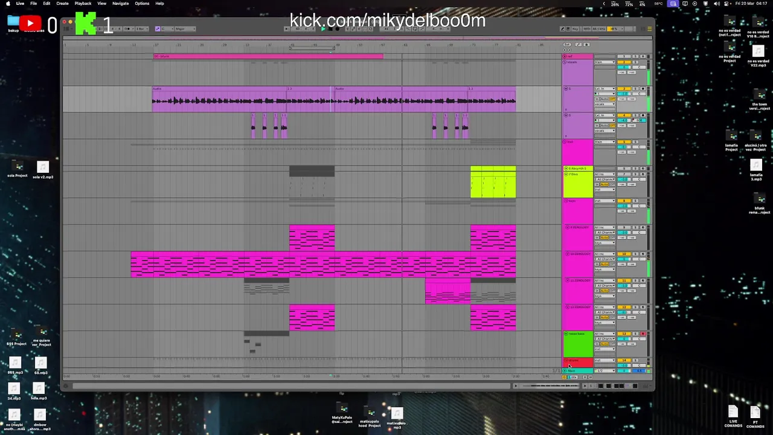Image resolution: width=773 pixels, height=435 pixels.
Task: Set track 3 monitor to Off
Action: [x=612, y=99]
